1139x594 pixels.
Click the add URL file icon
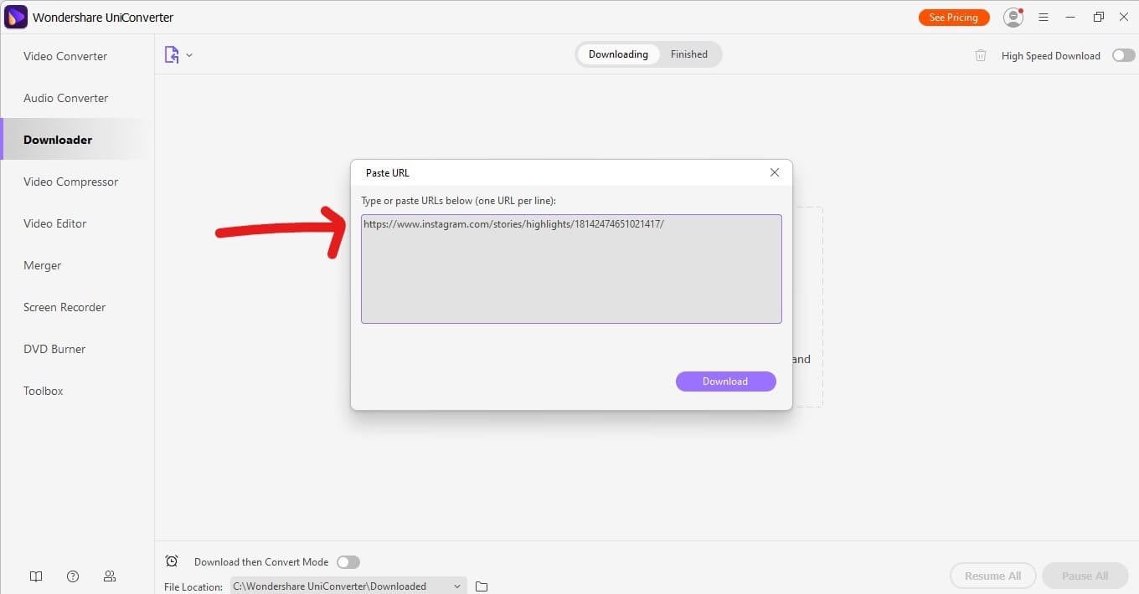point(172,55)
